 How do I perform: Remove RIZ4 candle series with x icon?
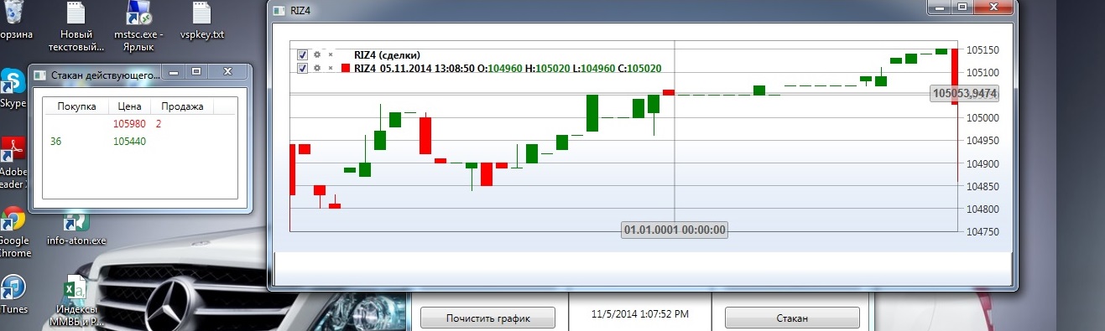tap(331, 68)
